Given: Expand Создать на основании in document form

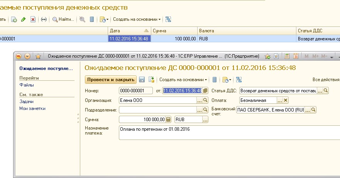Looking at the screenshot, I should point(183,80).
